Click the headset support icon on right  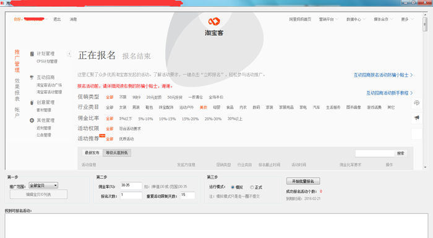(x=417, y=103)
